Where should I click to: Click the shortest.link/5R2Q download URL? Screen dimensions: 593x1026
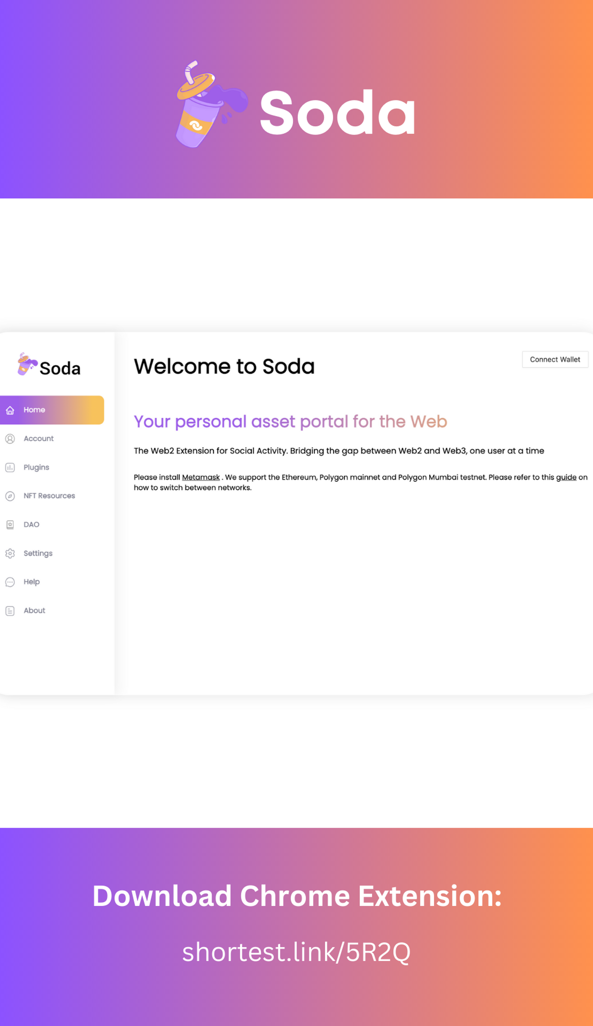tap(296, 952)
